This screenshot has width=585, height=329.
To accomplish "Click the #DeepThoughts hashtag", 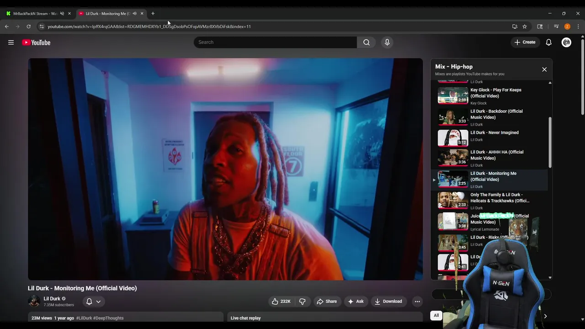I will 108,318.
